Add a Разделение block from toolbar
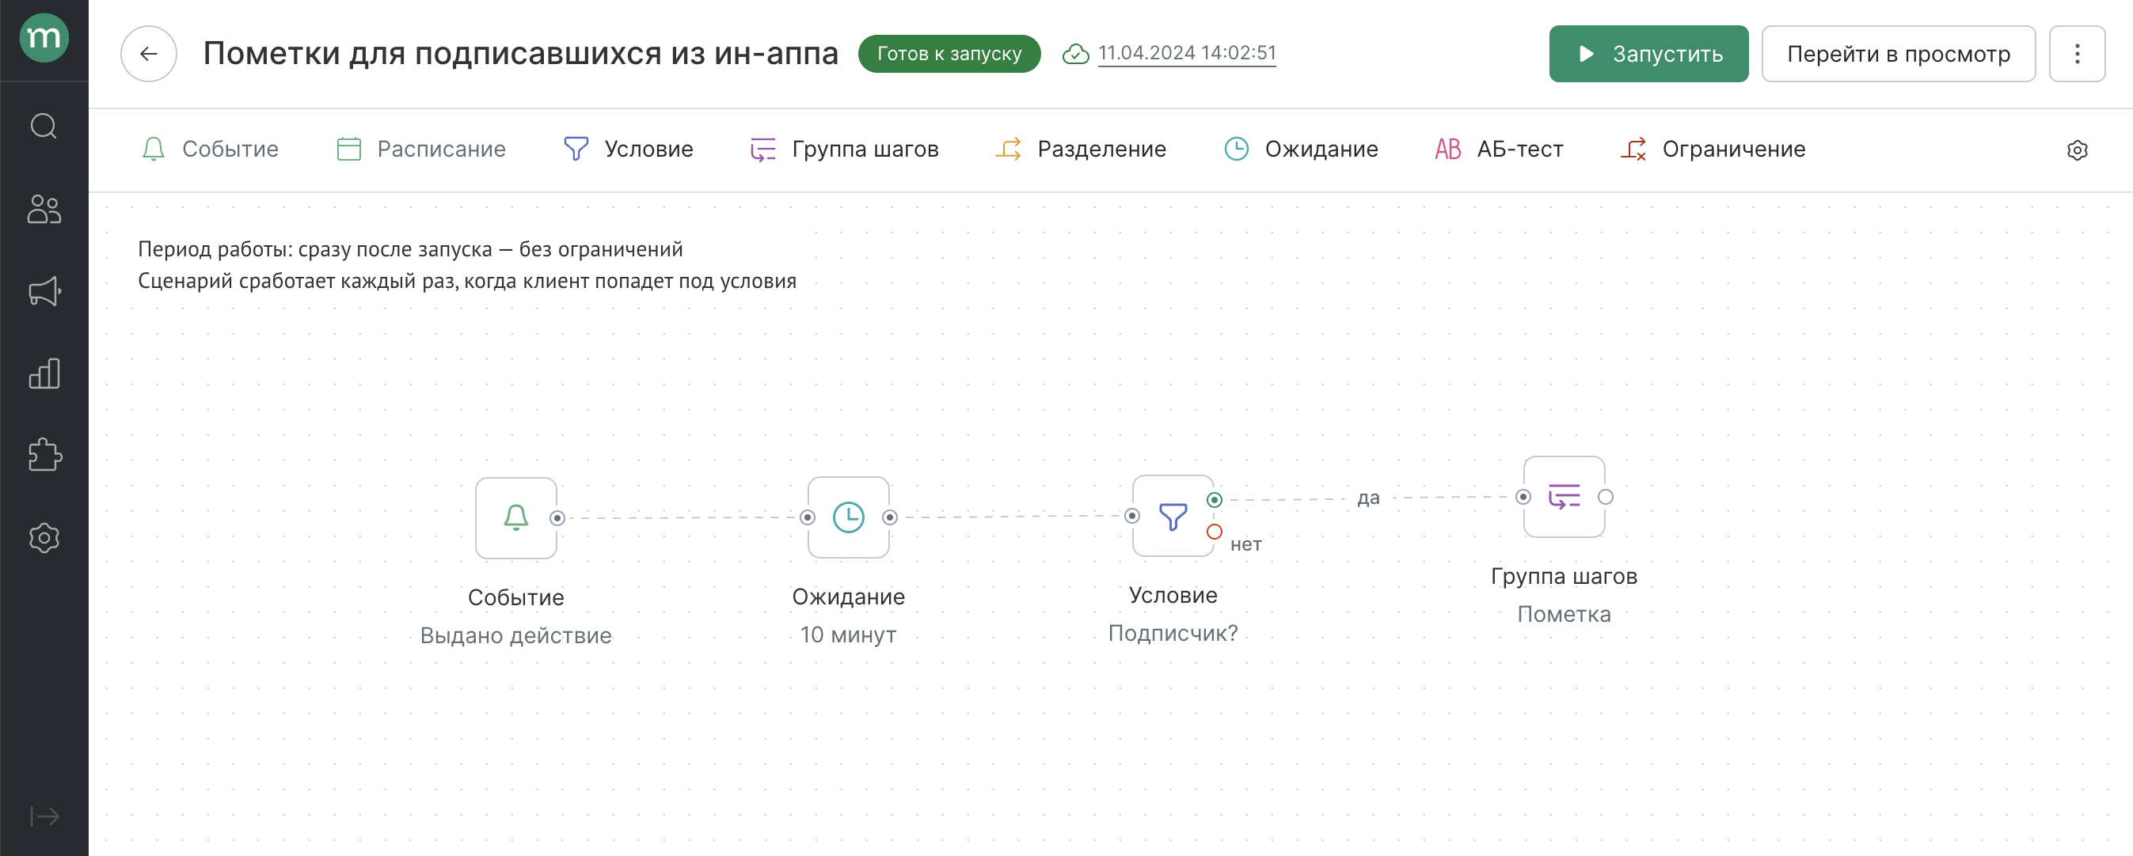Viewport: 2133px width, 856px height. pos(1081,149)
